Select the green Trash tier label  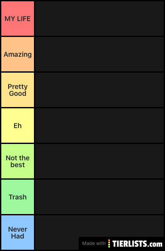(x=18, y=197)
